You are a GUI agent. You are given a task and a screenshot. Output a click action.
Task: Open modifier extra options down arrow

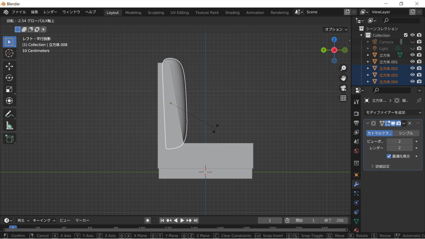(x=404, y=123)
